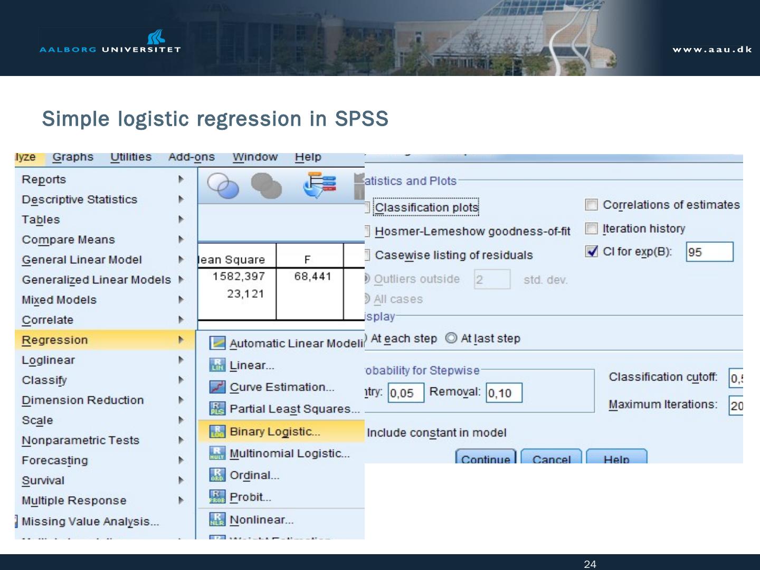Click the stepwise Entry probability field
The width and height of the screenshot is (760, 570).
click(x=406, y=393)
